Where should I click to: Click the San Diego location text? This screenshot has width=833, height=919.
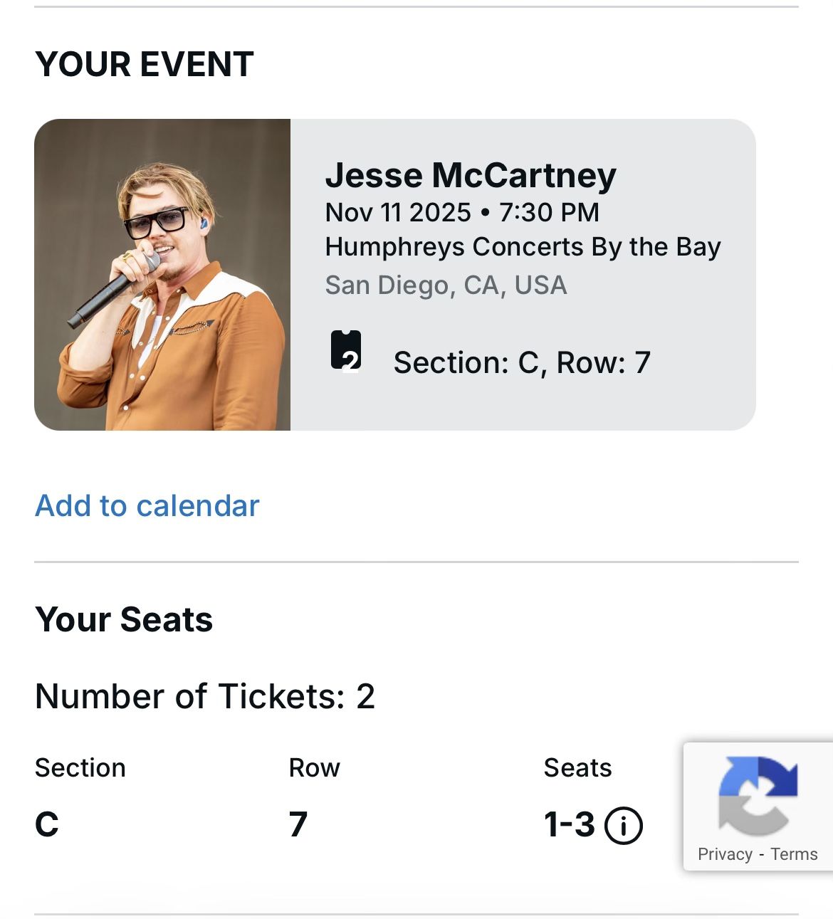446,285
